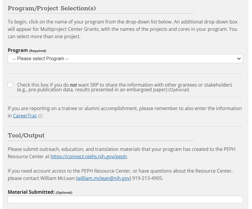Click the "Please submit outreach, education" paragraph
Screen dimensions: 252x209
[x=121, y=149]
